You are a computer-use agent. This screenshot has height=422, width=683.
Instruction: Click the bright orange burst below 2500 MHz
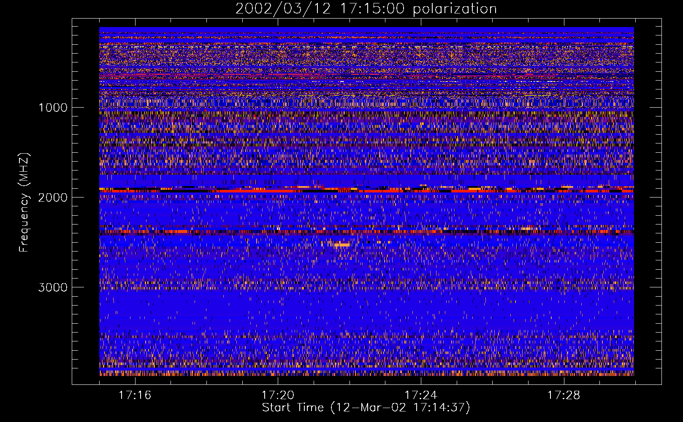[342, 244]
